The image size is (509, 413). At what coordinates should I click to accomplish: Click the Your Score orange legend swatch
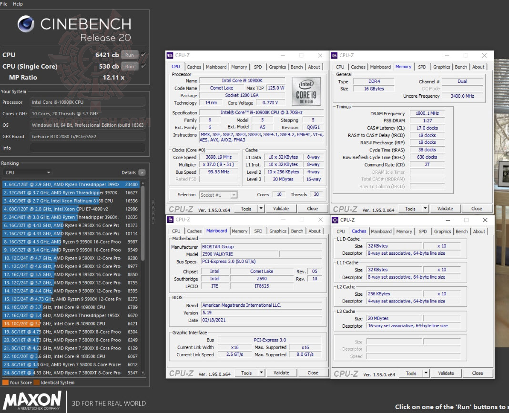[x=5, y=383]
